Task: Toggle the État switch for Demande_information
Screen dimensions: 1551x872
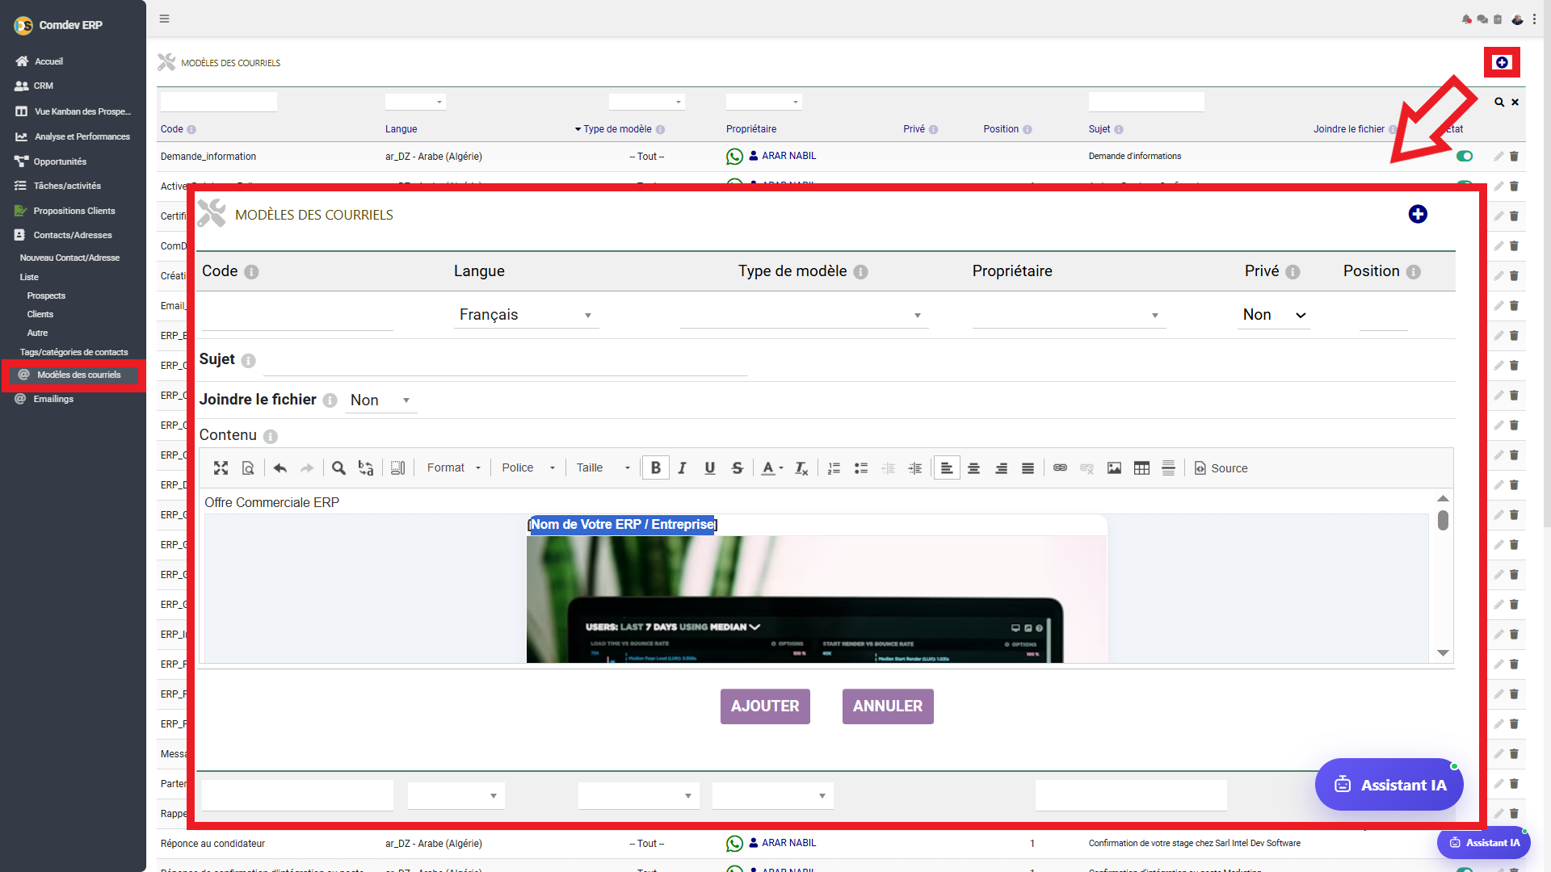Action: (1465, 157)
